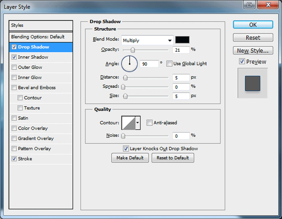The image size is (282, 219).
Task: Click the Spread slider handle
Action: point(123,87)
